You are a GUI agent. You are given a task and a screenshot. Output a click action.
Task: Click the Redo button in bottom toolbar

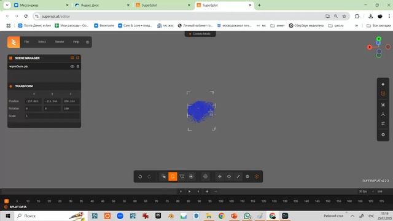click(x=149, y=177)
